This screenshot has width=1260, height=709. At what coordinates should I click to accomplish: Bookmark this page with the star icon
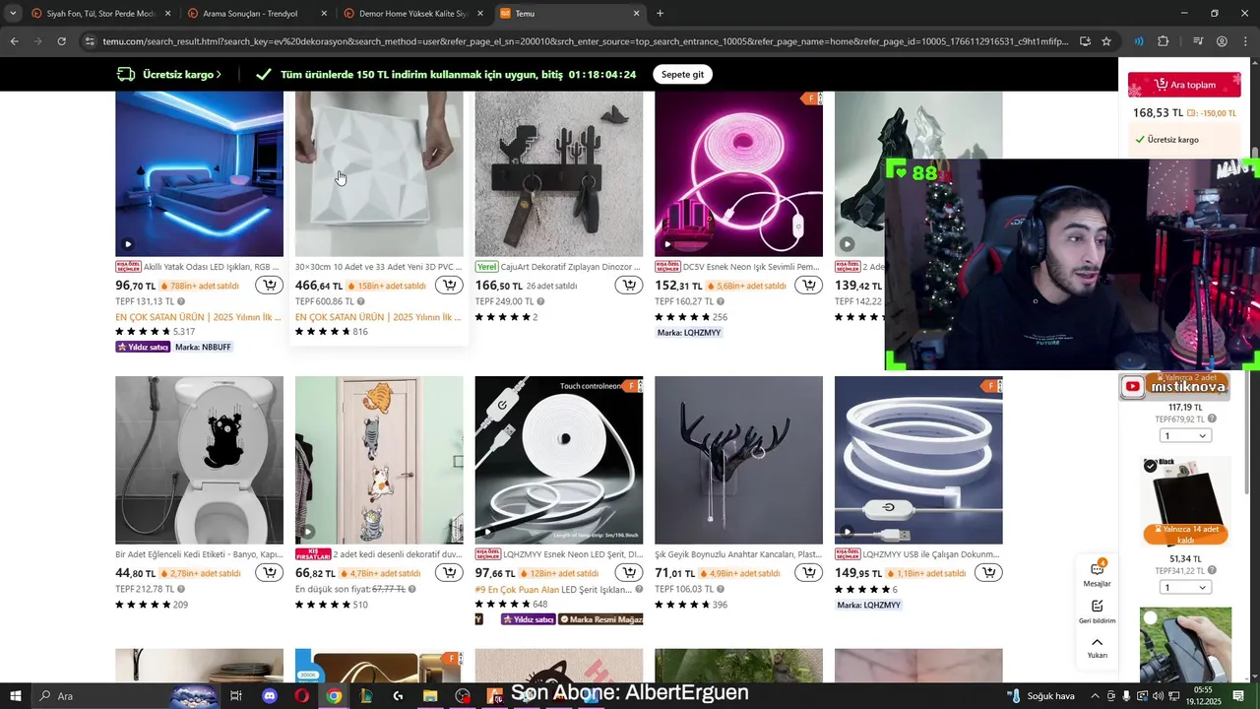(1106, 41)
